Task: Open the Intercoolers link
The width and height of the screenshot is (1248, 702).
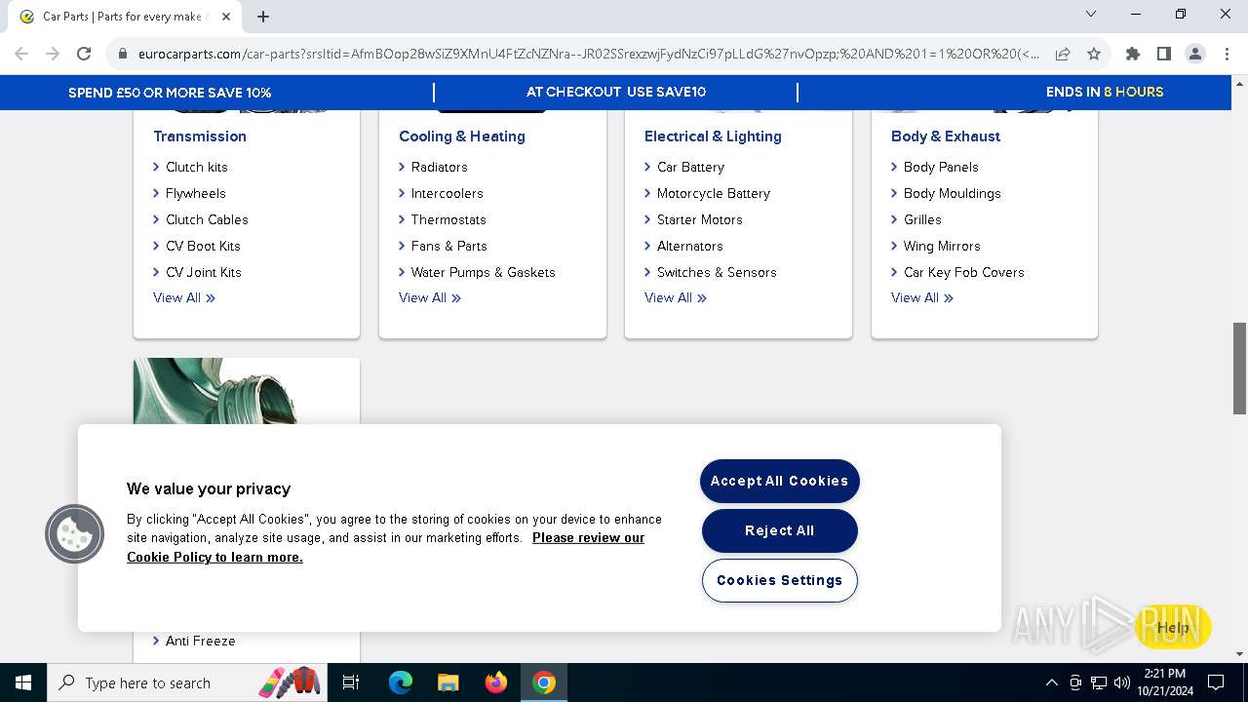Action: click(447, 193)
